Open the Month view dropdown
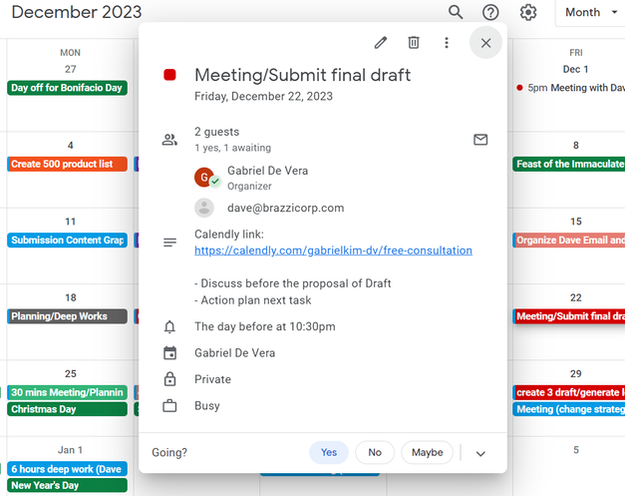Screen dimensions: 625x496 click(591, 12)
